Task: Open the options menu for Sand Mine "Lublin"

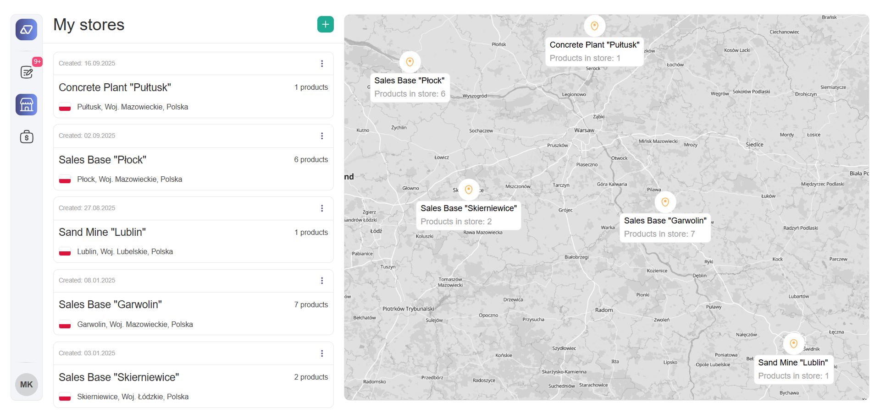Action: [x=321, y=208]
